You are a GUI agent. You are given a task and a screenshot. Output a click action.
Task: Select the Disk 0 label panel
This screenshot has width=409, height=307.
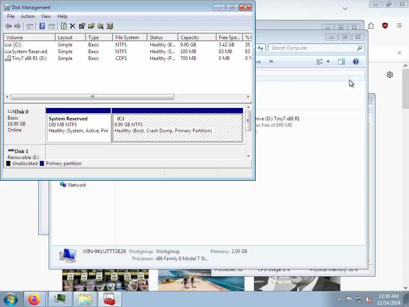pos(24,125)
